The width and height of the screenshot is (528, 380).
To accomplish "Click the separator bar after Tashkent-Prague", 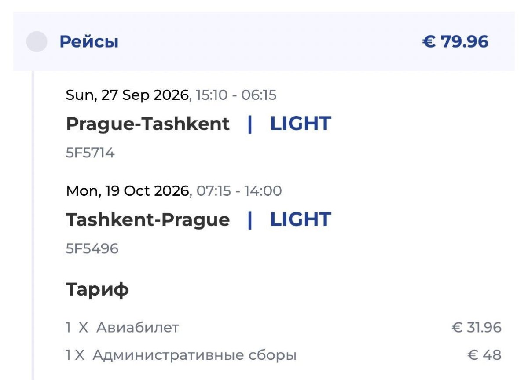I will click(x=250, y=220).
